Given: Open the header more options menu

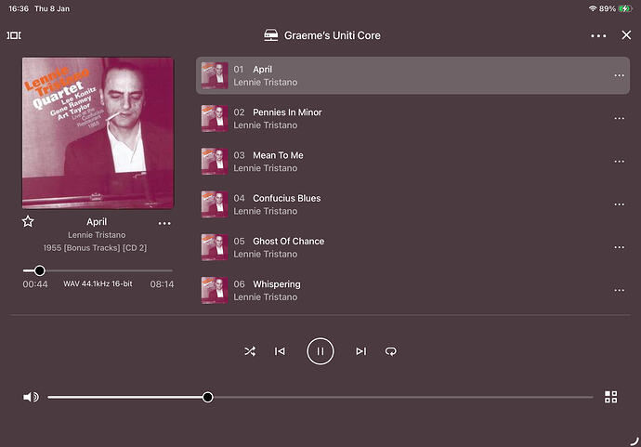Looking at the screenshot, I should point(598,36).
